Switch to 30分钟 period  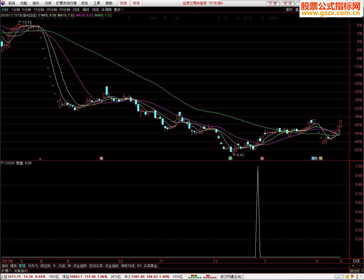click(52, 9)
